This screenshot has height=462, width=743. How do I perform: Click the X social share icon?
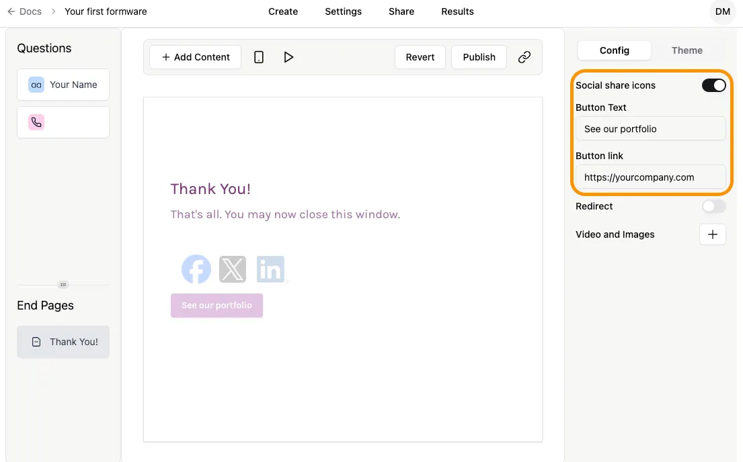tap(233, 269)
